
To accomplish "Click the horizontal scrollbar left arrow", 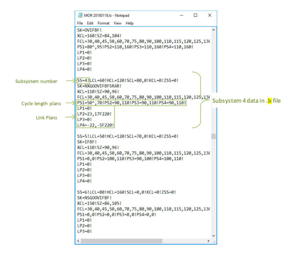I will click(78, 241).
